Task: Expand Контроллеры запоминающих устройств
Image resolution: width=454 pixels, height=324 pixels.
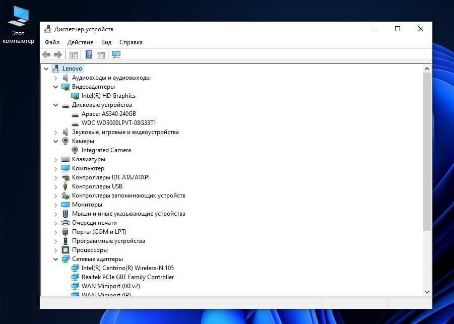Action: [55, 196]
